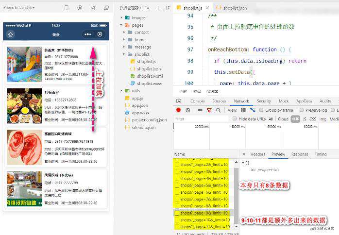Enable the Group by frame checkbox
This screenshot has height=235, width=339.
click(x=261, y=110)
